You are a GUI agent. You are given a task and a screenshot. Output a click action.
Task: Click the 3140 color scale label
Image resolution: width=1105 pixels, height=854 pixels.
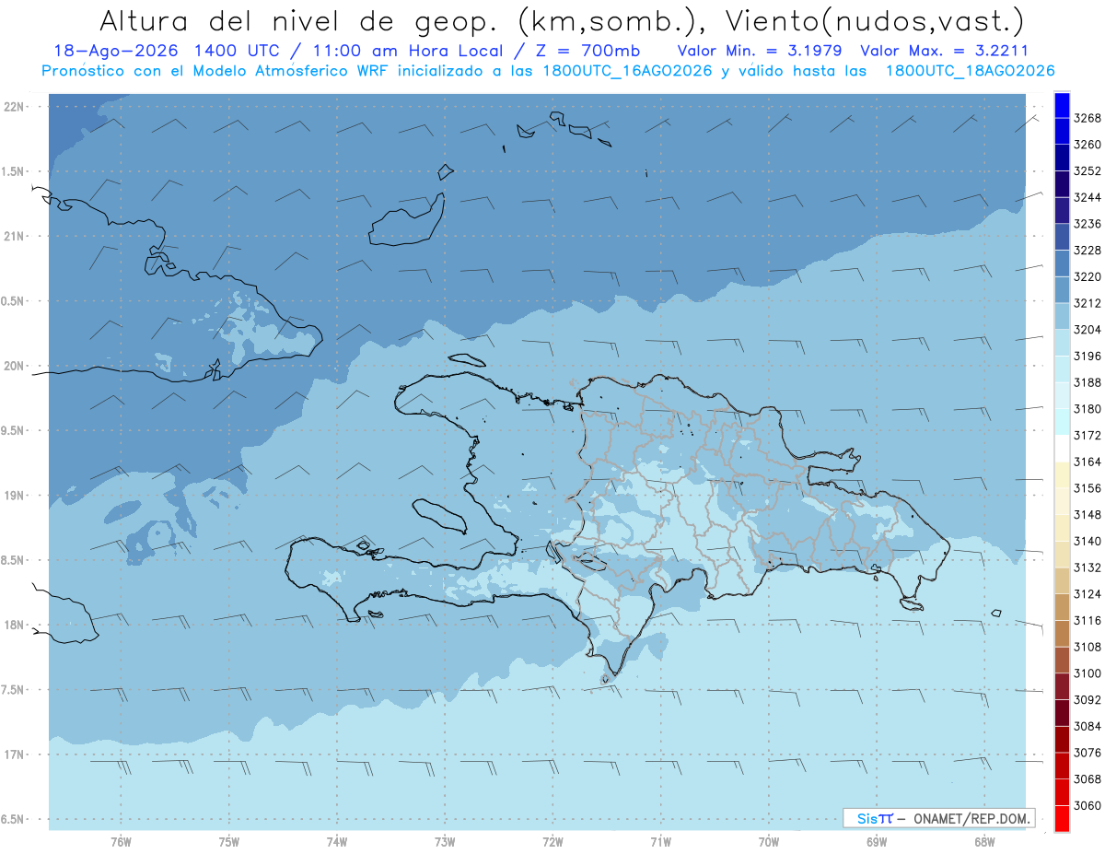(x=1088, y=541)
